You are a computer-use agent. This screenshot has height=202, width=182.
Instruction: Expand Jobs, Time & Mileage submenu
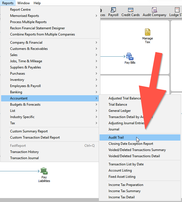tap(50, 61)
